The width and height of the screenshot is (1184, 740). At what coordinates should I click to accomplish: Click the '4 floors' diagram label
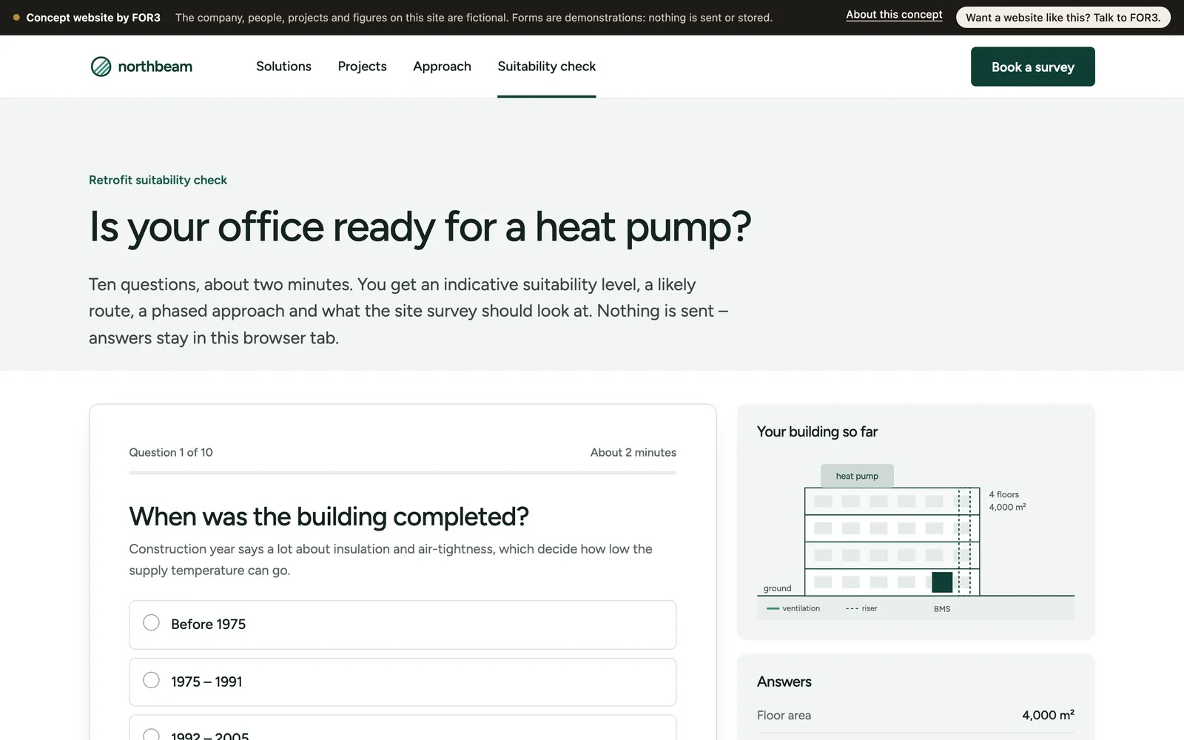(x=1004, y=494)
